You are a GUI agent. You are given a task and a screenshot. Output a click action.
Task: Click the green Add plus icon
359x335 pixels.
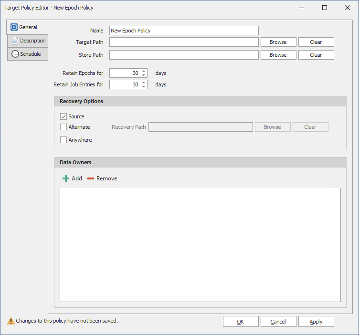click(66, 178)
